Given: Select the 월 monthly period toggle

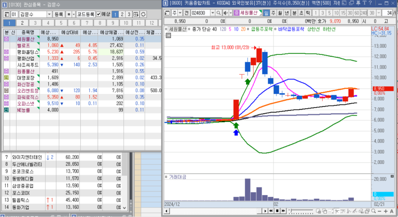Looking at the screenshot, I should click(280, 13).
